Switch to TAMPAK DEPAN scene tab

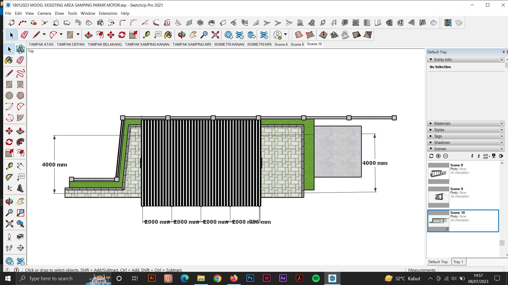[x=70, y=44]
